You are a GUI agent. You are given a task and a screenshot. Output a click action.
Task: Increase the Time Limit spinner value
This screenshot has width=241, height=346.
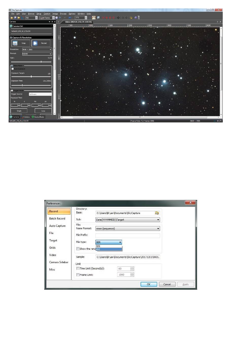click(132, 267)
